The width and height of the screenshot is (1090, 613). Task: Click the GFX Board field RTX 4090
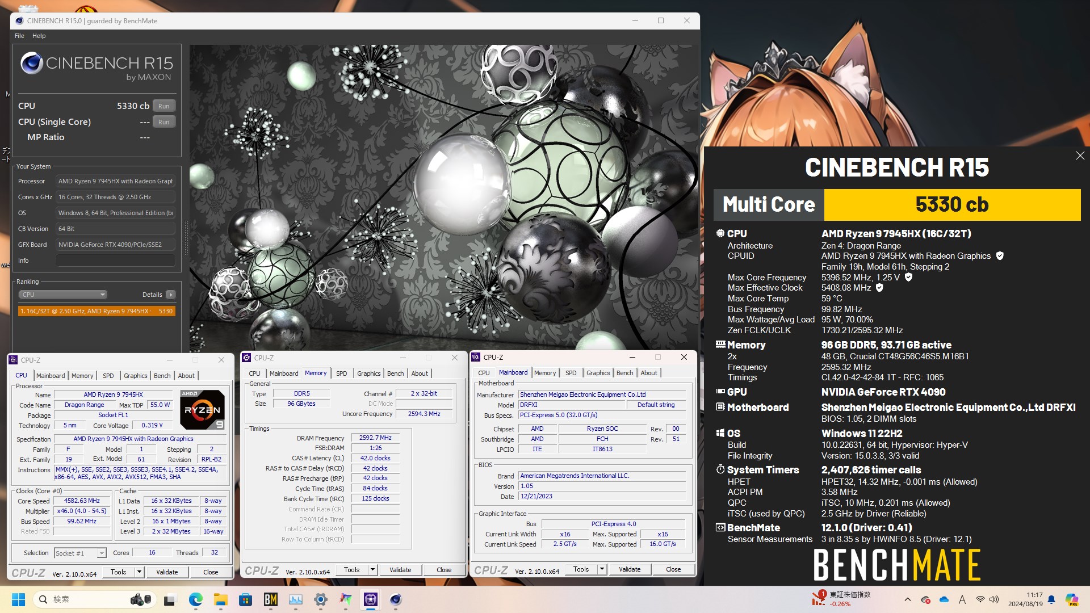115,245
